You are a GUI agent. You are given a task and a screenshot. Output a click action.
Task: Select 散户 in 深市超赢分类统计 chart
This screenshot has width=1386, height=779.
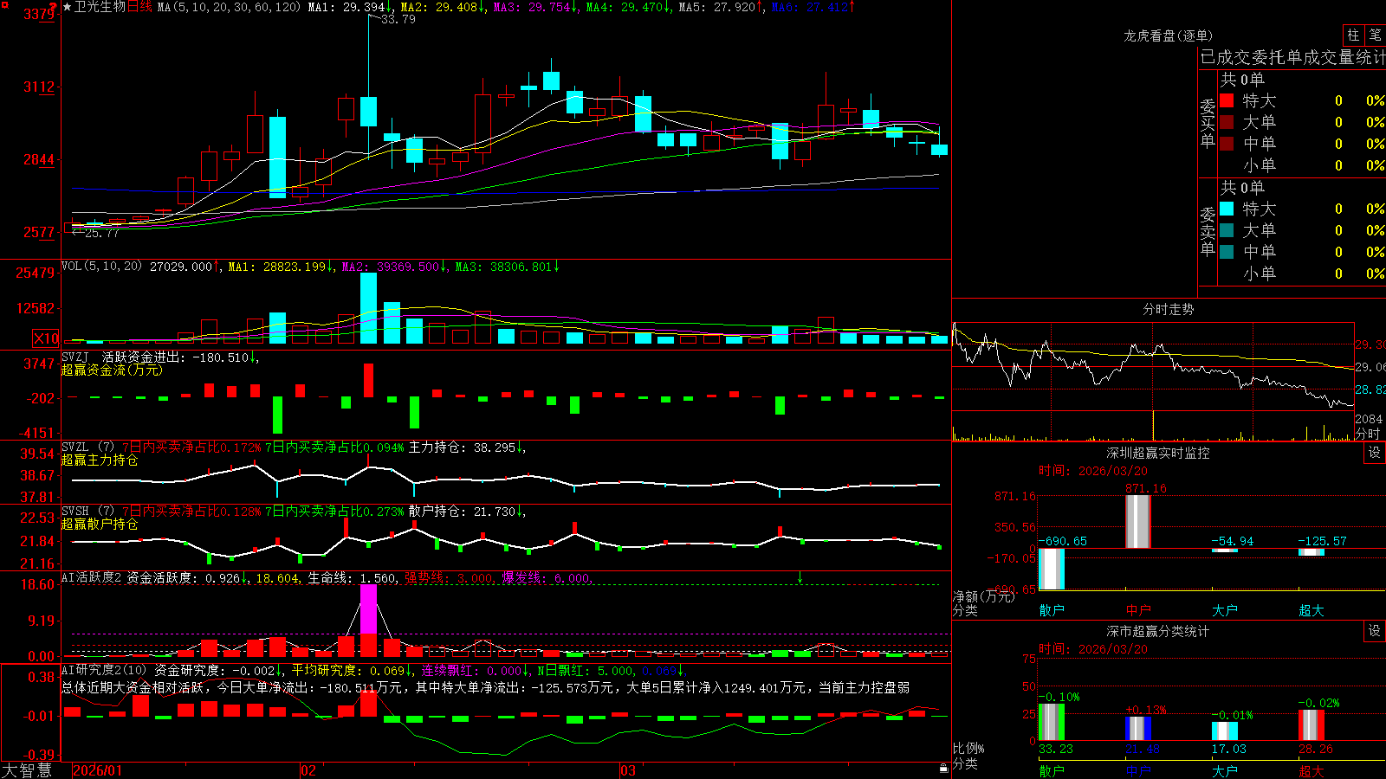(x=1052, y=771)
